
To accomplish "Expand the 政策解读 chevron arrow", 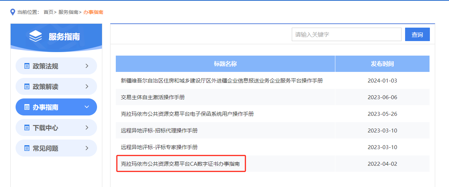I will [x=87, y=86].
